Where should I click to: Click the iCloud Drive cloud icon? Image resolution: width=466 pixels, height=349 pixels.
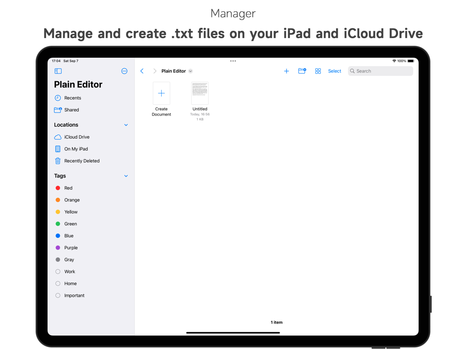point(58,137)
